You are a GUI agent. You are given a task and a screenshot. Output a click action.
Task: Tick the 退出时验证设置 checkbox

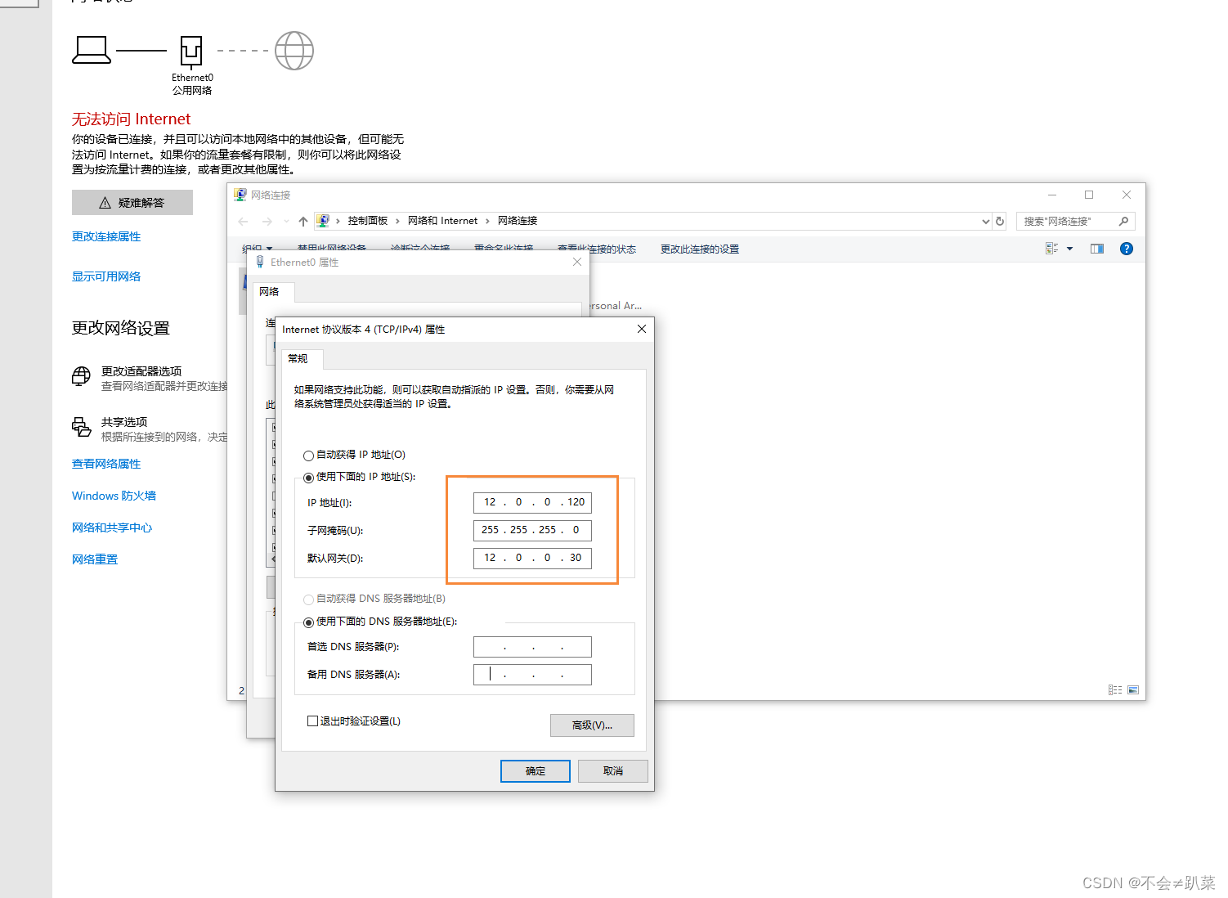click(312, 721)
